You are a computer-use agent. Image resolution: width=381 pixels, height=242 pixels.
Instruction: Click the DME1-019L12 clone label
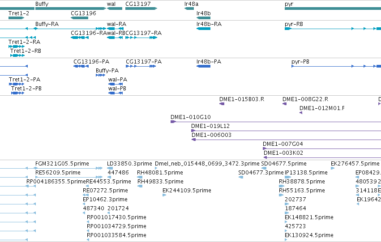pos(210,126)
